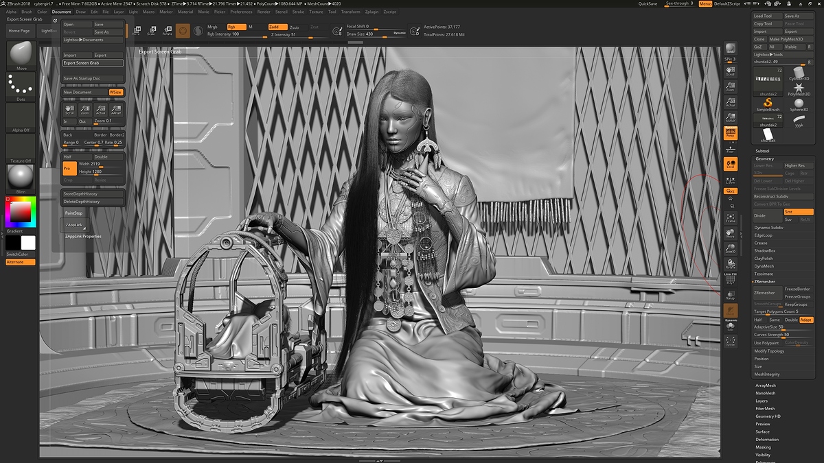The image size is (824, 463).
Task: Expand the Deformation subpalette
Action: point(766,440)
